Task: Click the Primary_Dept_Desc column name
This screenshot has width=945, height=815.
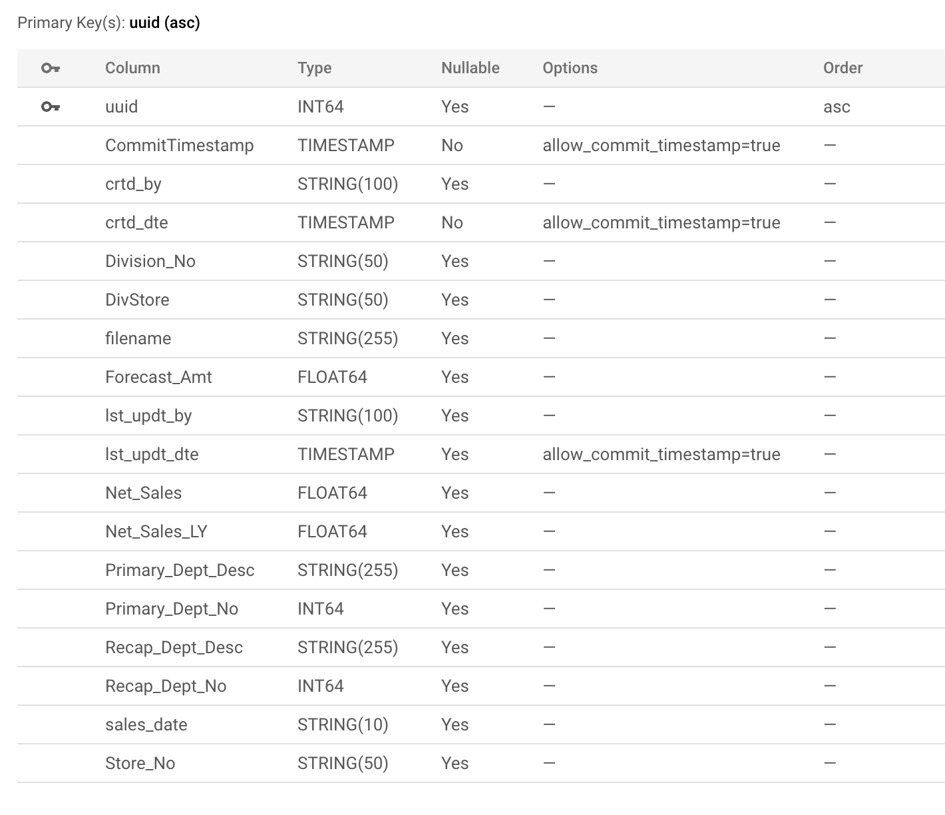Action: pyautogui.click(x=180, y=570)
